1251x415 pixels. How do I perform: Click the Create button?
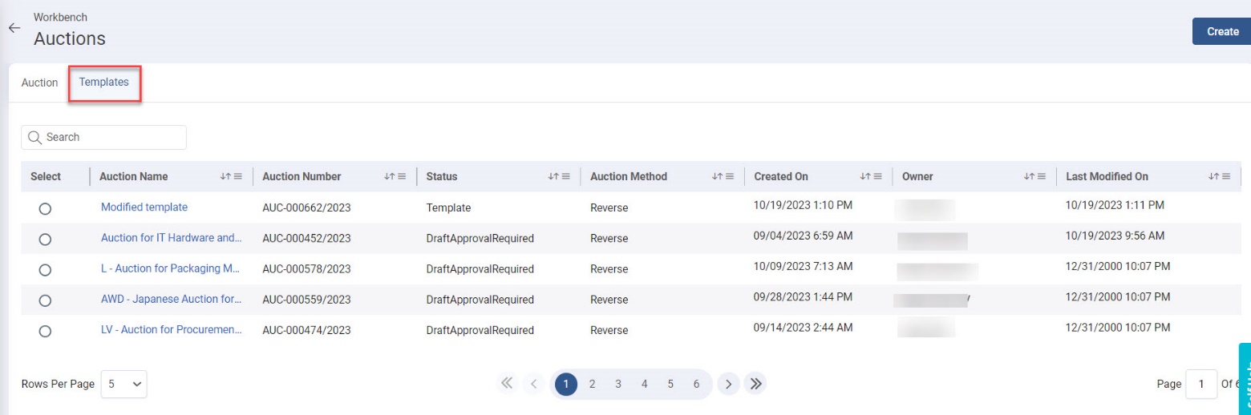(x=1222, y=31)
